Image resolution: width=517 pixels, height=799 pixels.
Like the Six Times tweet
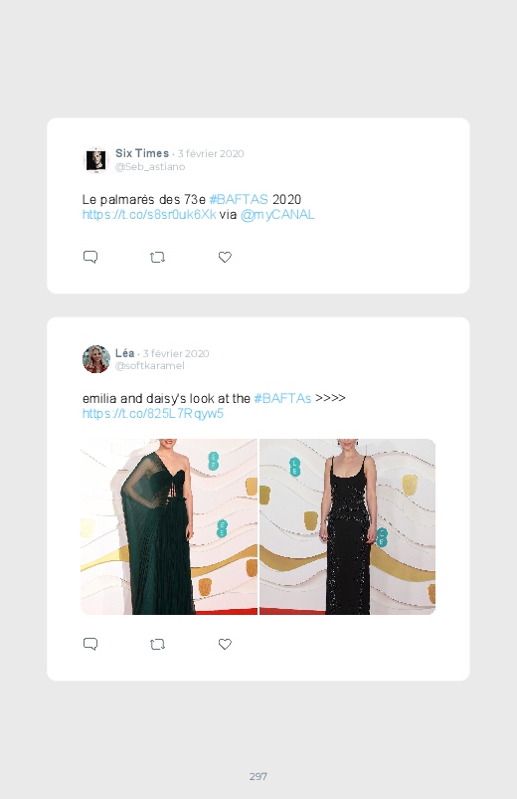[225, 258]
